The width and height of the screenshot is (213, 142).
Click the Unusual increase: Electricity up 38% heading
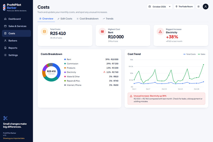pyautogui.click(x=150, y=96)
